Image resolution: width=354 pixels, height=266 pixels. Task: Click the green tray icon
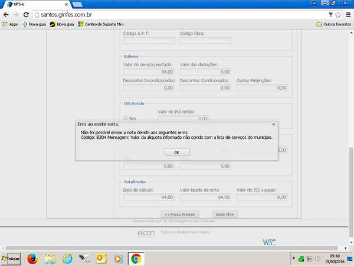tap(301, 258)
